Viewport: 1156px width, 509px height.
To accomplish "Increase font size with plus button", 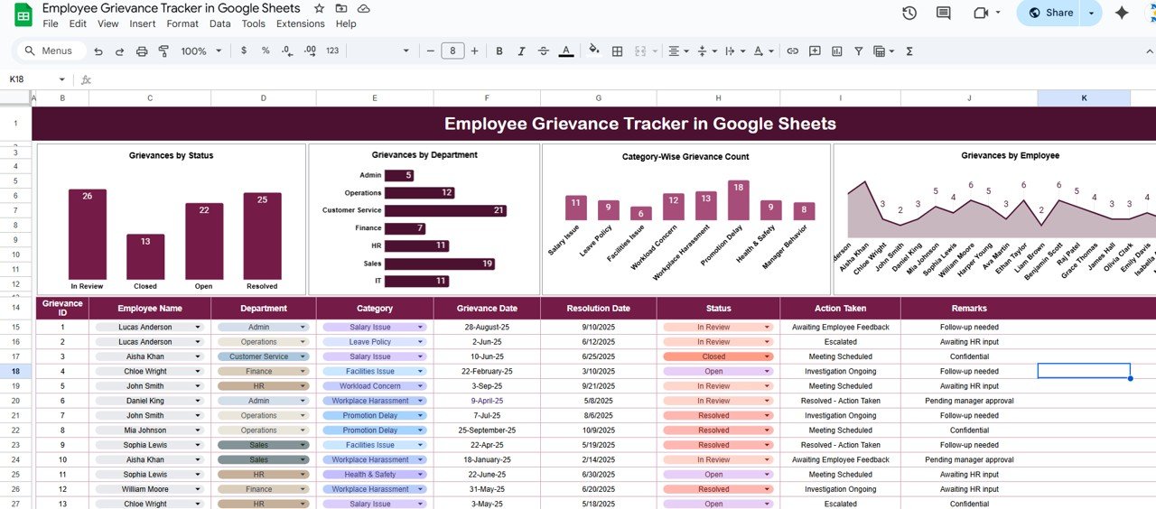I will (x=475, y=51).
